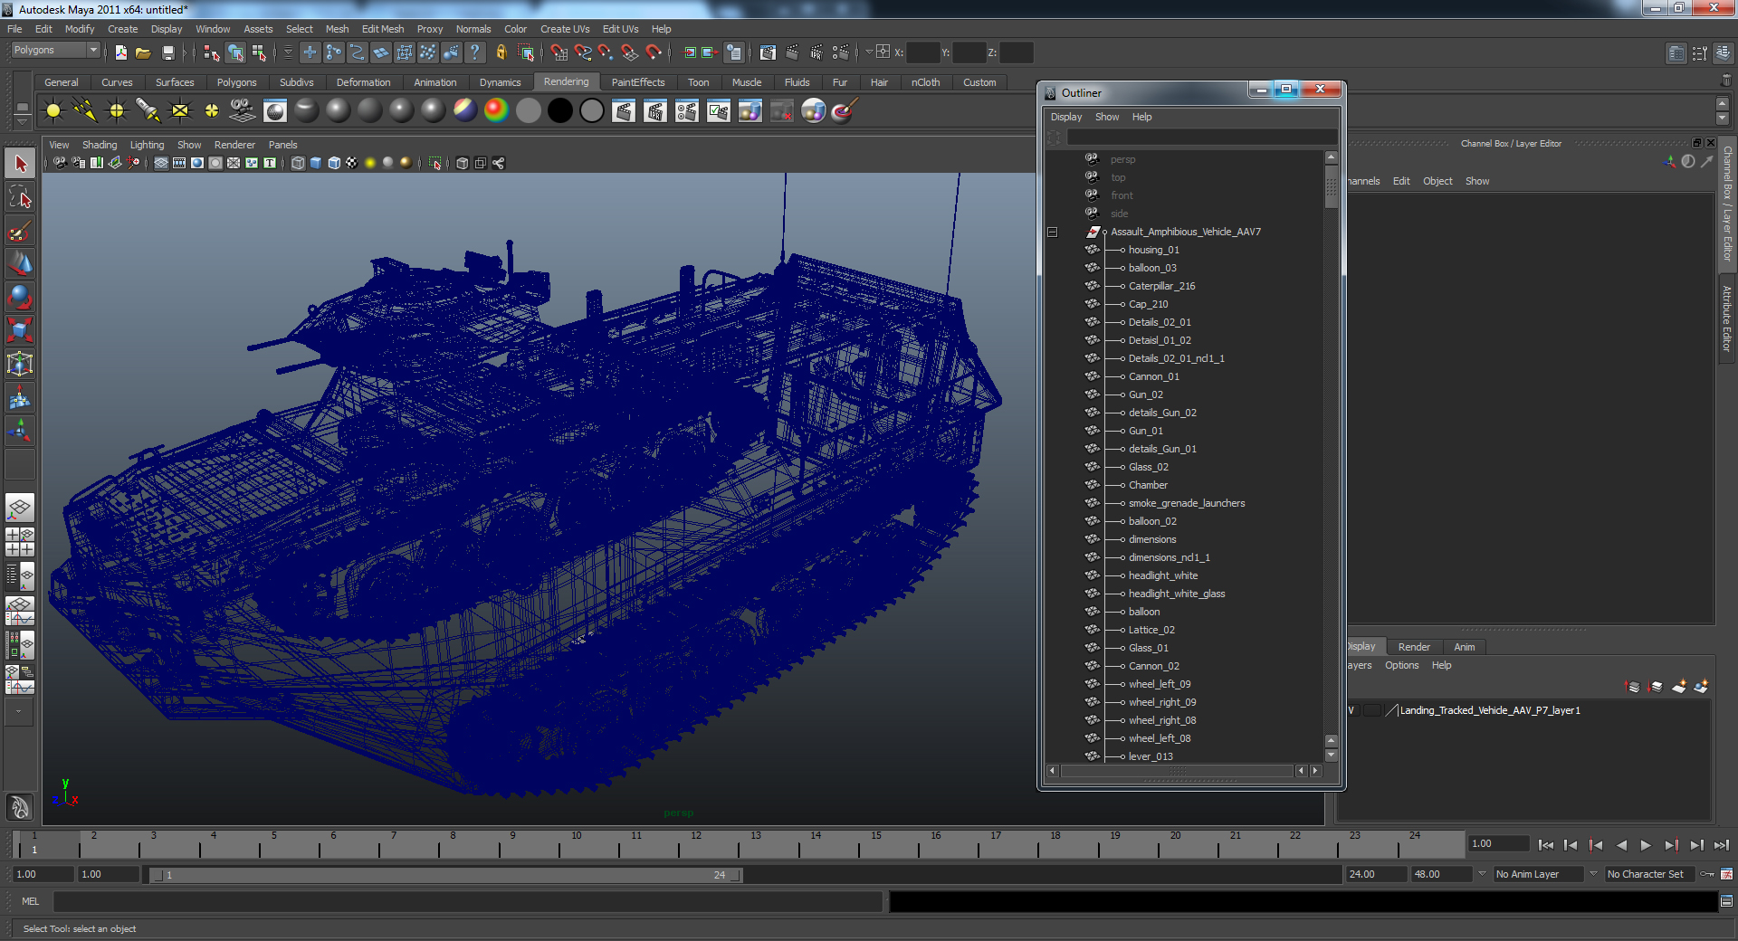Screen dimensions: 1738x941
Task: Activate the Select tool arrow in toolbox
Action: pyautogui.click(x=20, y=164)
